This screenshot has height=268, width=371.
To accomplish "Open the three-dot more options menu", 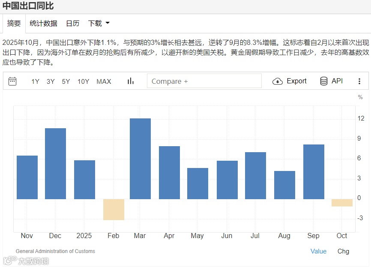I will pyautogui.click(x=359, y=81).
